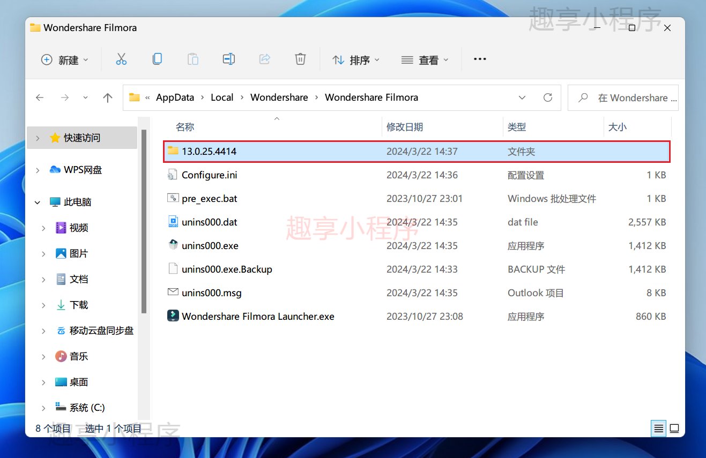
Task: Click the unins000.msg envelope icon
Action: click(x=173, y=292)
